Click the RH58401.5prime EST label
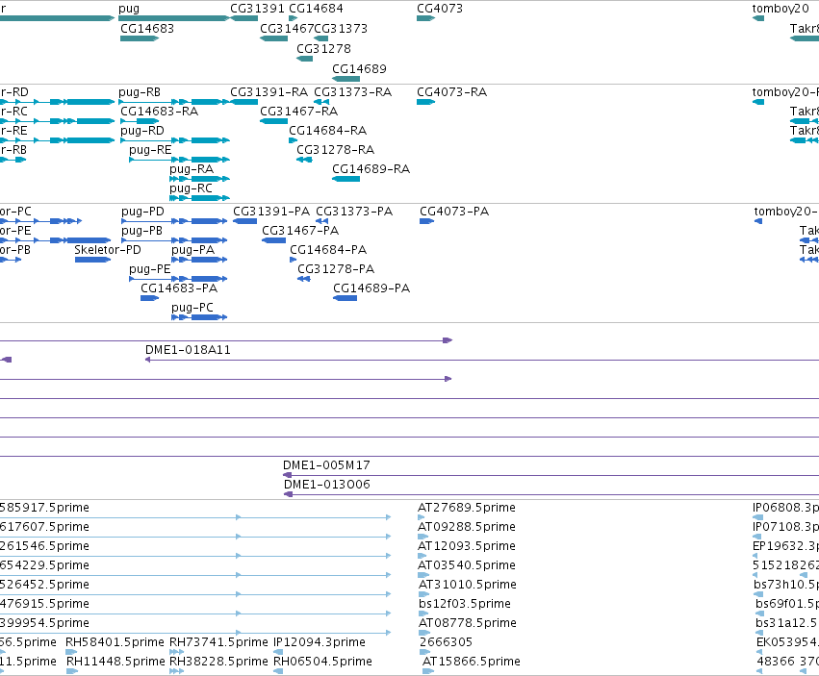 [115, 642]
